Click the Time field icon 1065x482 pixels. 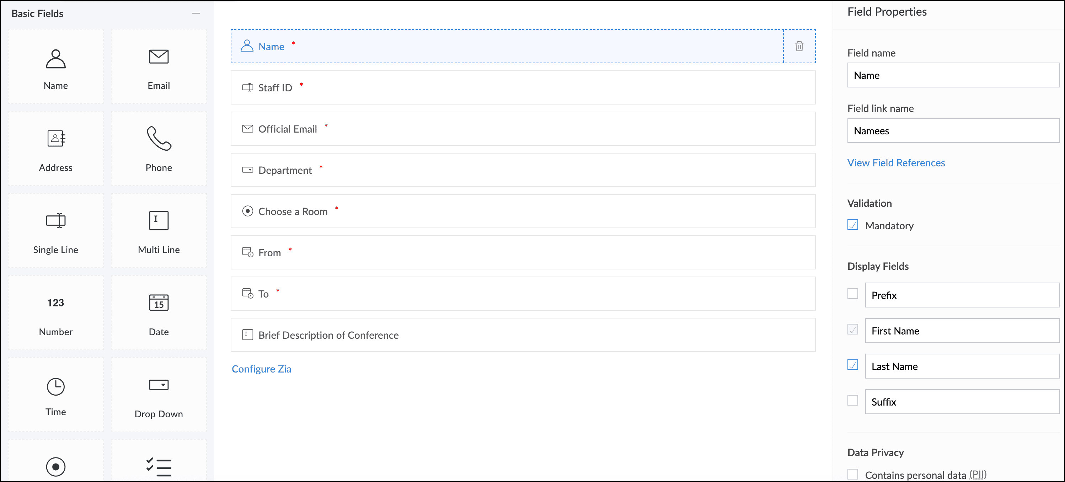55,387
